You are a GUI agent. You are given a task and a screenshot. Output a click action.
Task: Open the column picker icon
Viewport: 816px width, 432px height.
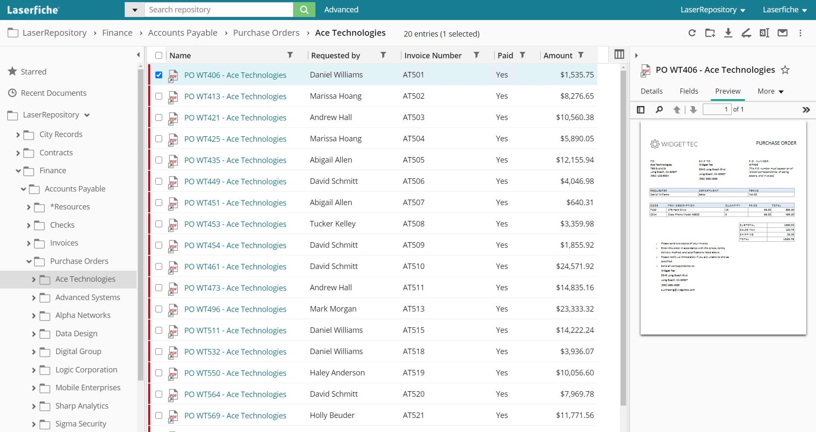(619, 54)
